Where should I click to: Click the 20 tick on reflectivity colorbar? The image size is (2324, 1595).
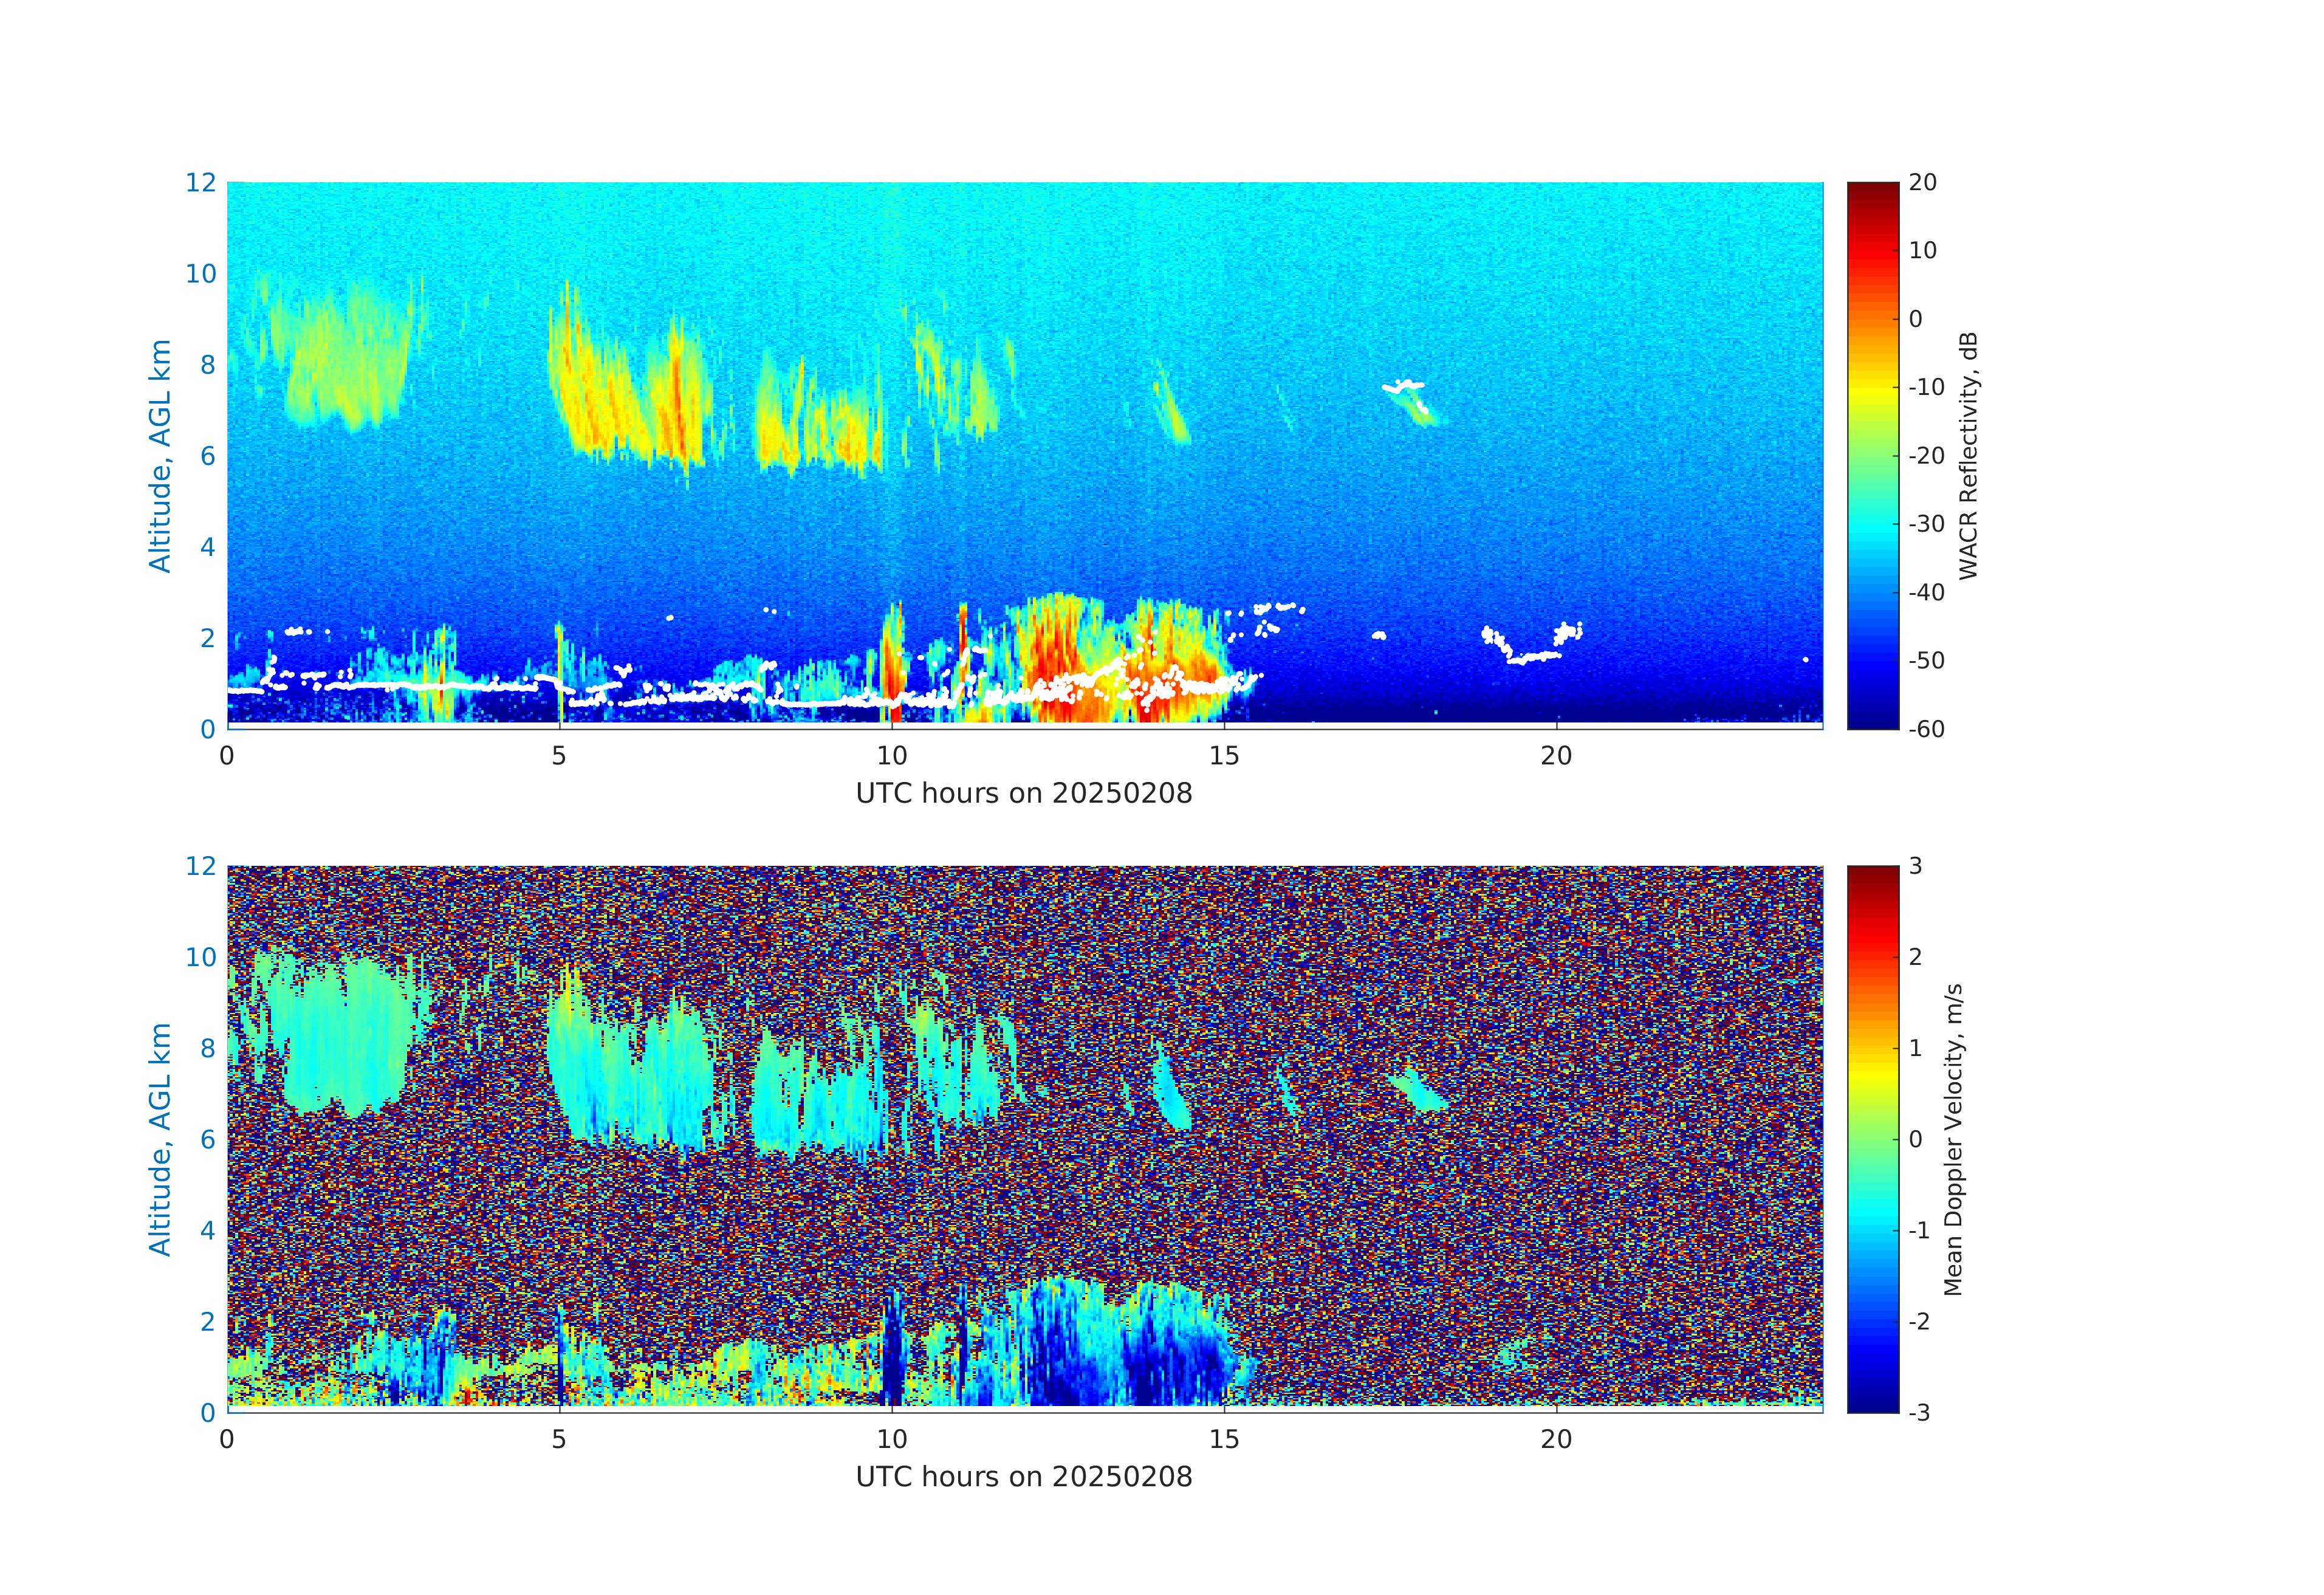(1922, 183)
